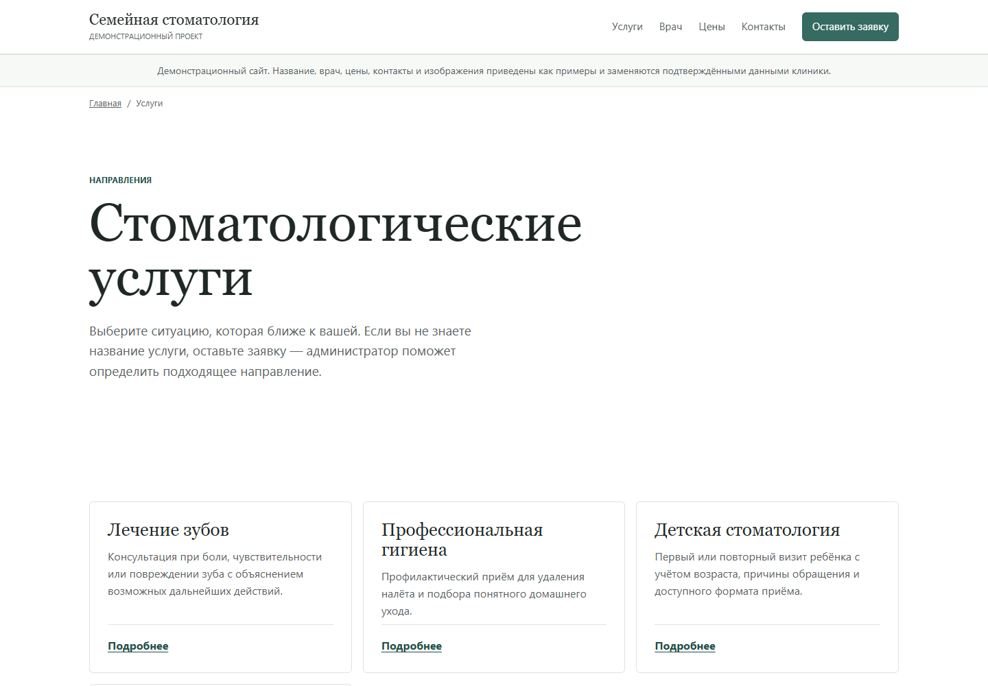This screenshot has width=988, height=686.
Task: Click the Детская стоматология card heading
Action: click(747, 530)
